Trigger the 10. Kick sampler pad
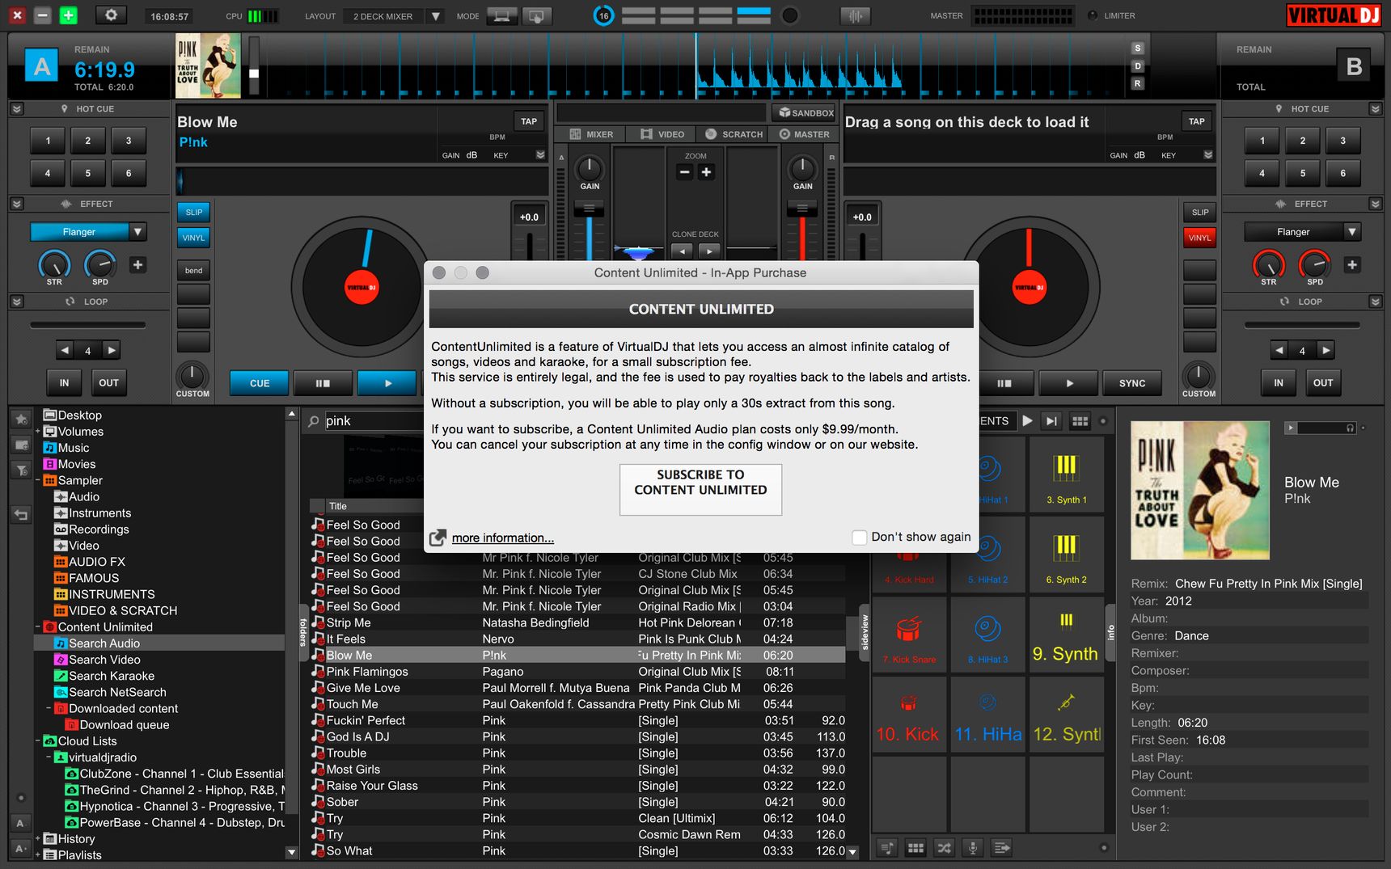Image resolution: width=1391 pixels, height=869 pixels. click(x=909, y=715)
